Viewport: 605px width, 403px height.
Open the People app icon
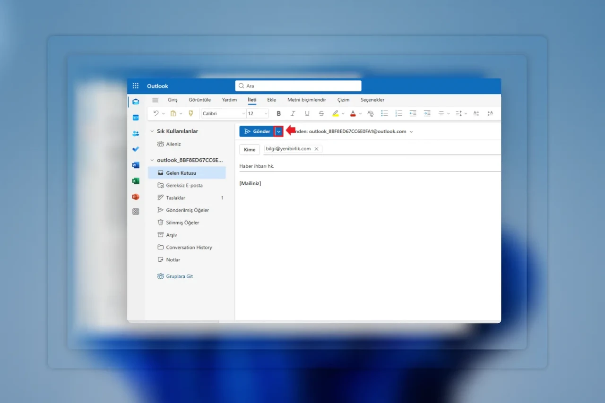[x=136, y=133]
